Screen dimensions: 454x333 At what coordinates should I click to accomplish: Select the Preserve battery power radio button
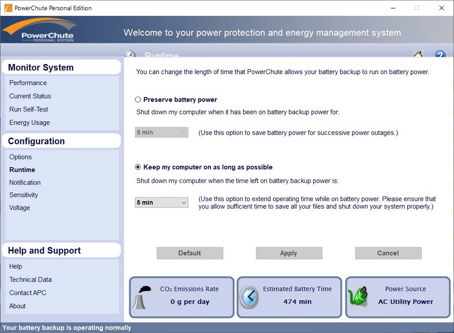pos(138,100)
